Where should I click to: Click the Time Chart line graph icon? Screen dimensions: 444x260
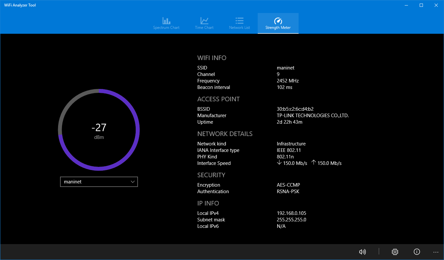(x=204, y=20)
